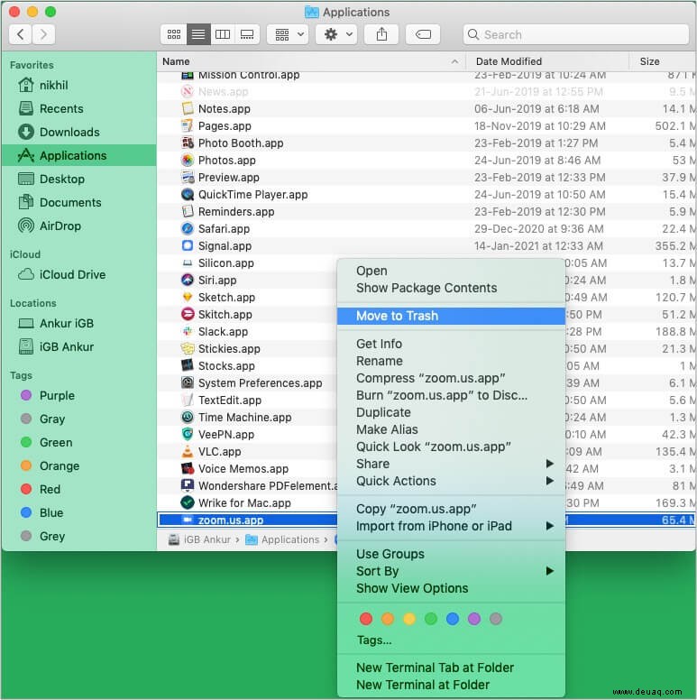
Task: Choose New Terminal Tab at Folder
Action: click(x=451, y=668)
